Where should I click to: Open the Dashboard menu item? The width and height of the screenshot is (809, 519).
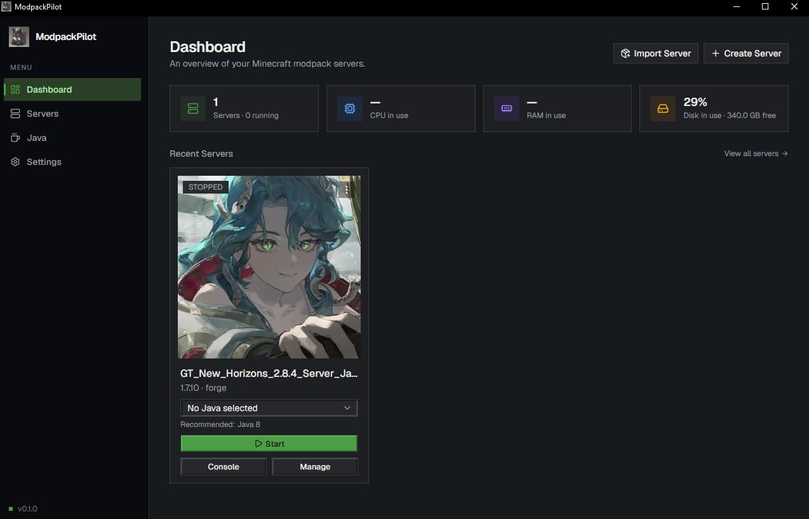click(x=72, y=89)
